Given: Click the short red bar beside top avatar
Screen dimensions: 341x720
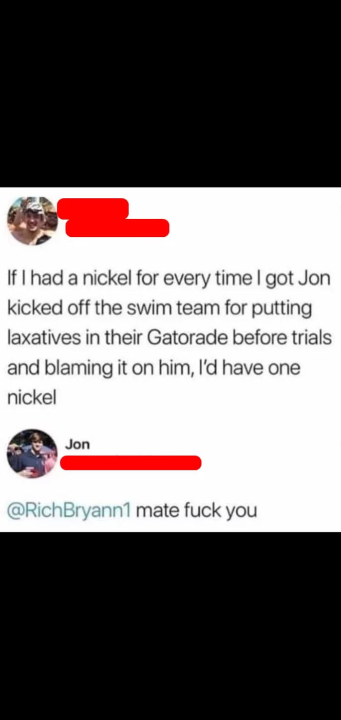Looking at the screenshot, I should tap(93, 208).
